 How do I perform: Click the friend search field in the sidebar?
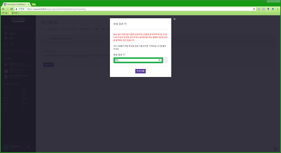(18, 51)
